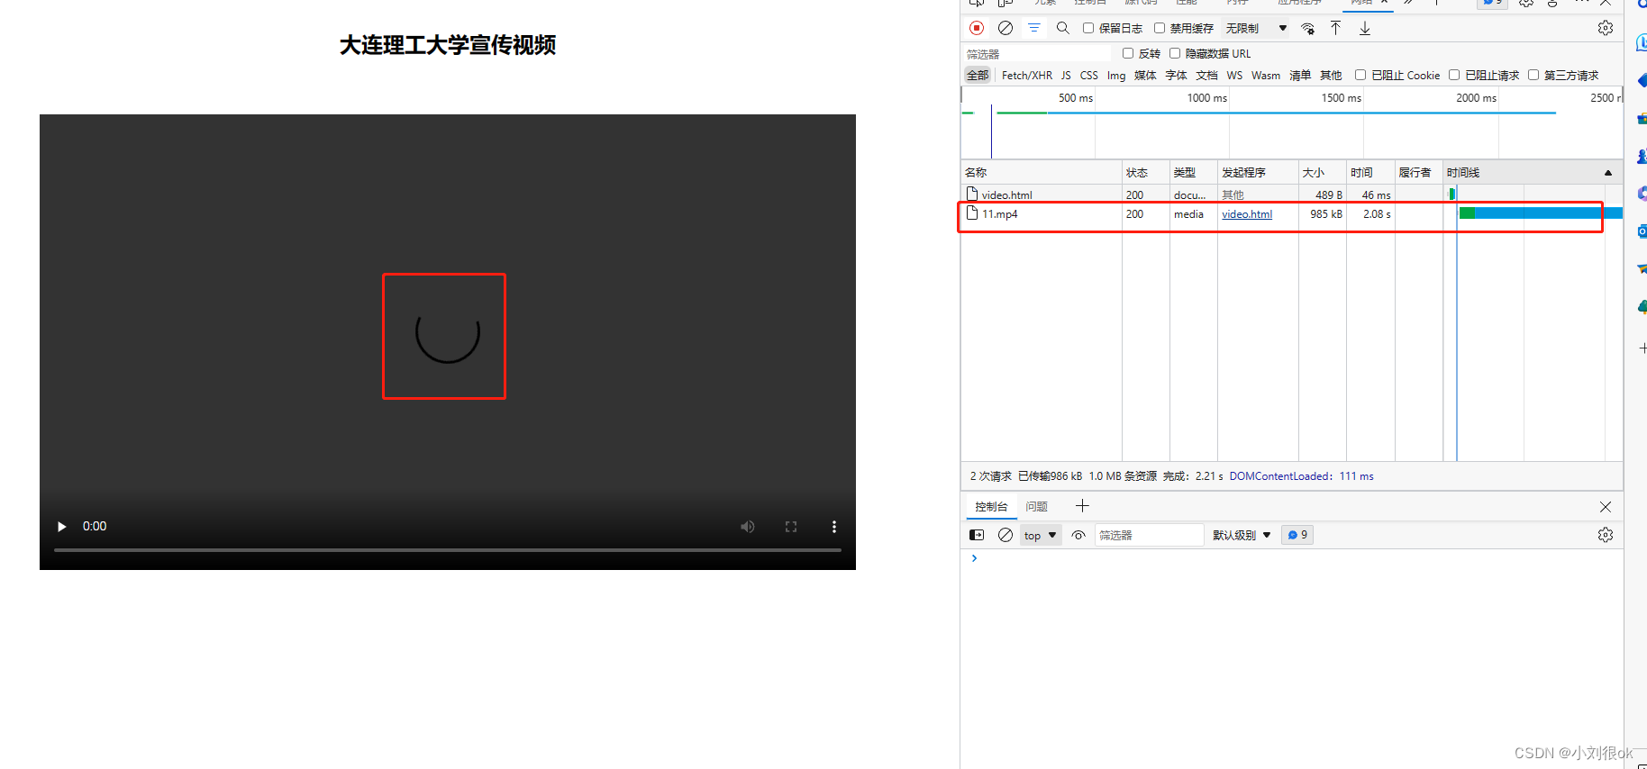Import HAR file with up arrow
The height and width of the screenshot is (769, 1647).
pyautogui.click(x=1336, y=28)
